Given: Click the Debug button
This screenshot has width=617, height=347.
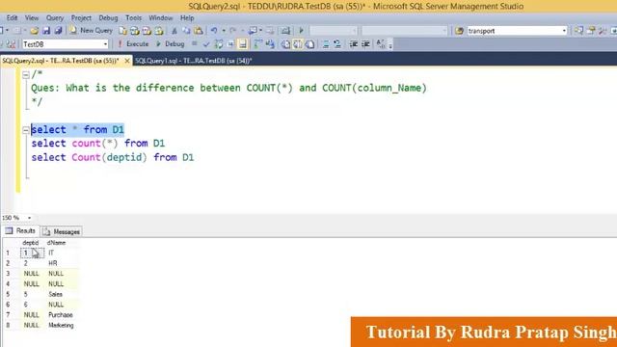Looking at the screenshot, I should point(171,44).
